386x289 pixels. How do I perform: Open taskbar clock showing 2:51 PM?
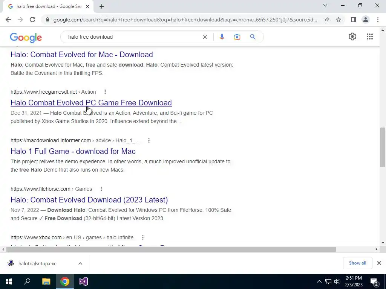tap(354, 281)
